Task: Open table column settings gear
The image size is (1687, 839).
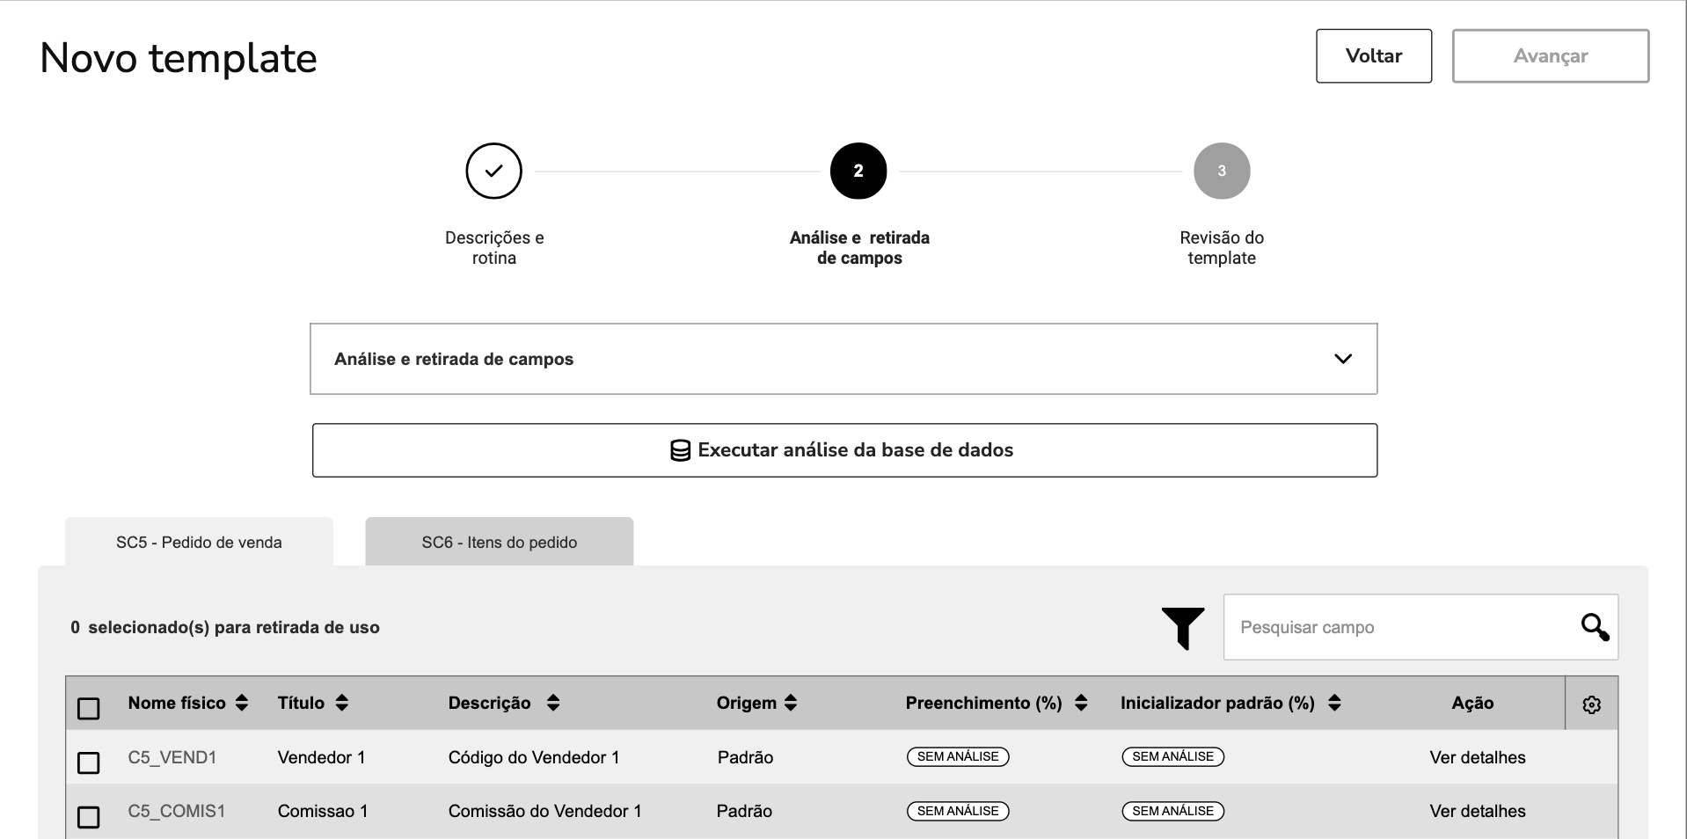Action: click(x=1591, y=704)
